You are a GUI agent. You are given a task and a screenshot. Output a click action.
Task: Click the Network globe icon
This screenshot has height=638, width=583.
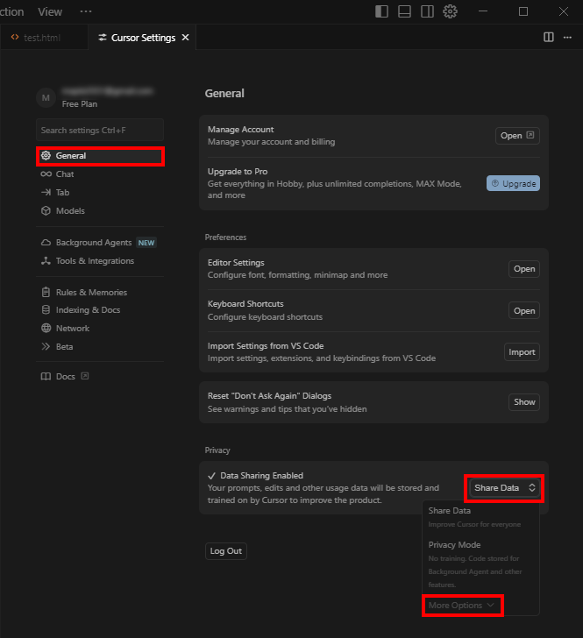46,328
